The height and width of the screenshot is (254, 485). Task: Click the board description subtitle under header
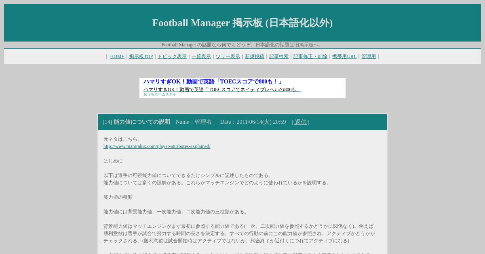[x=242, y=45]
